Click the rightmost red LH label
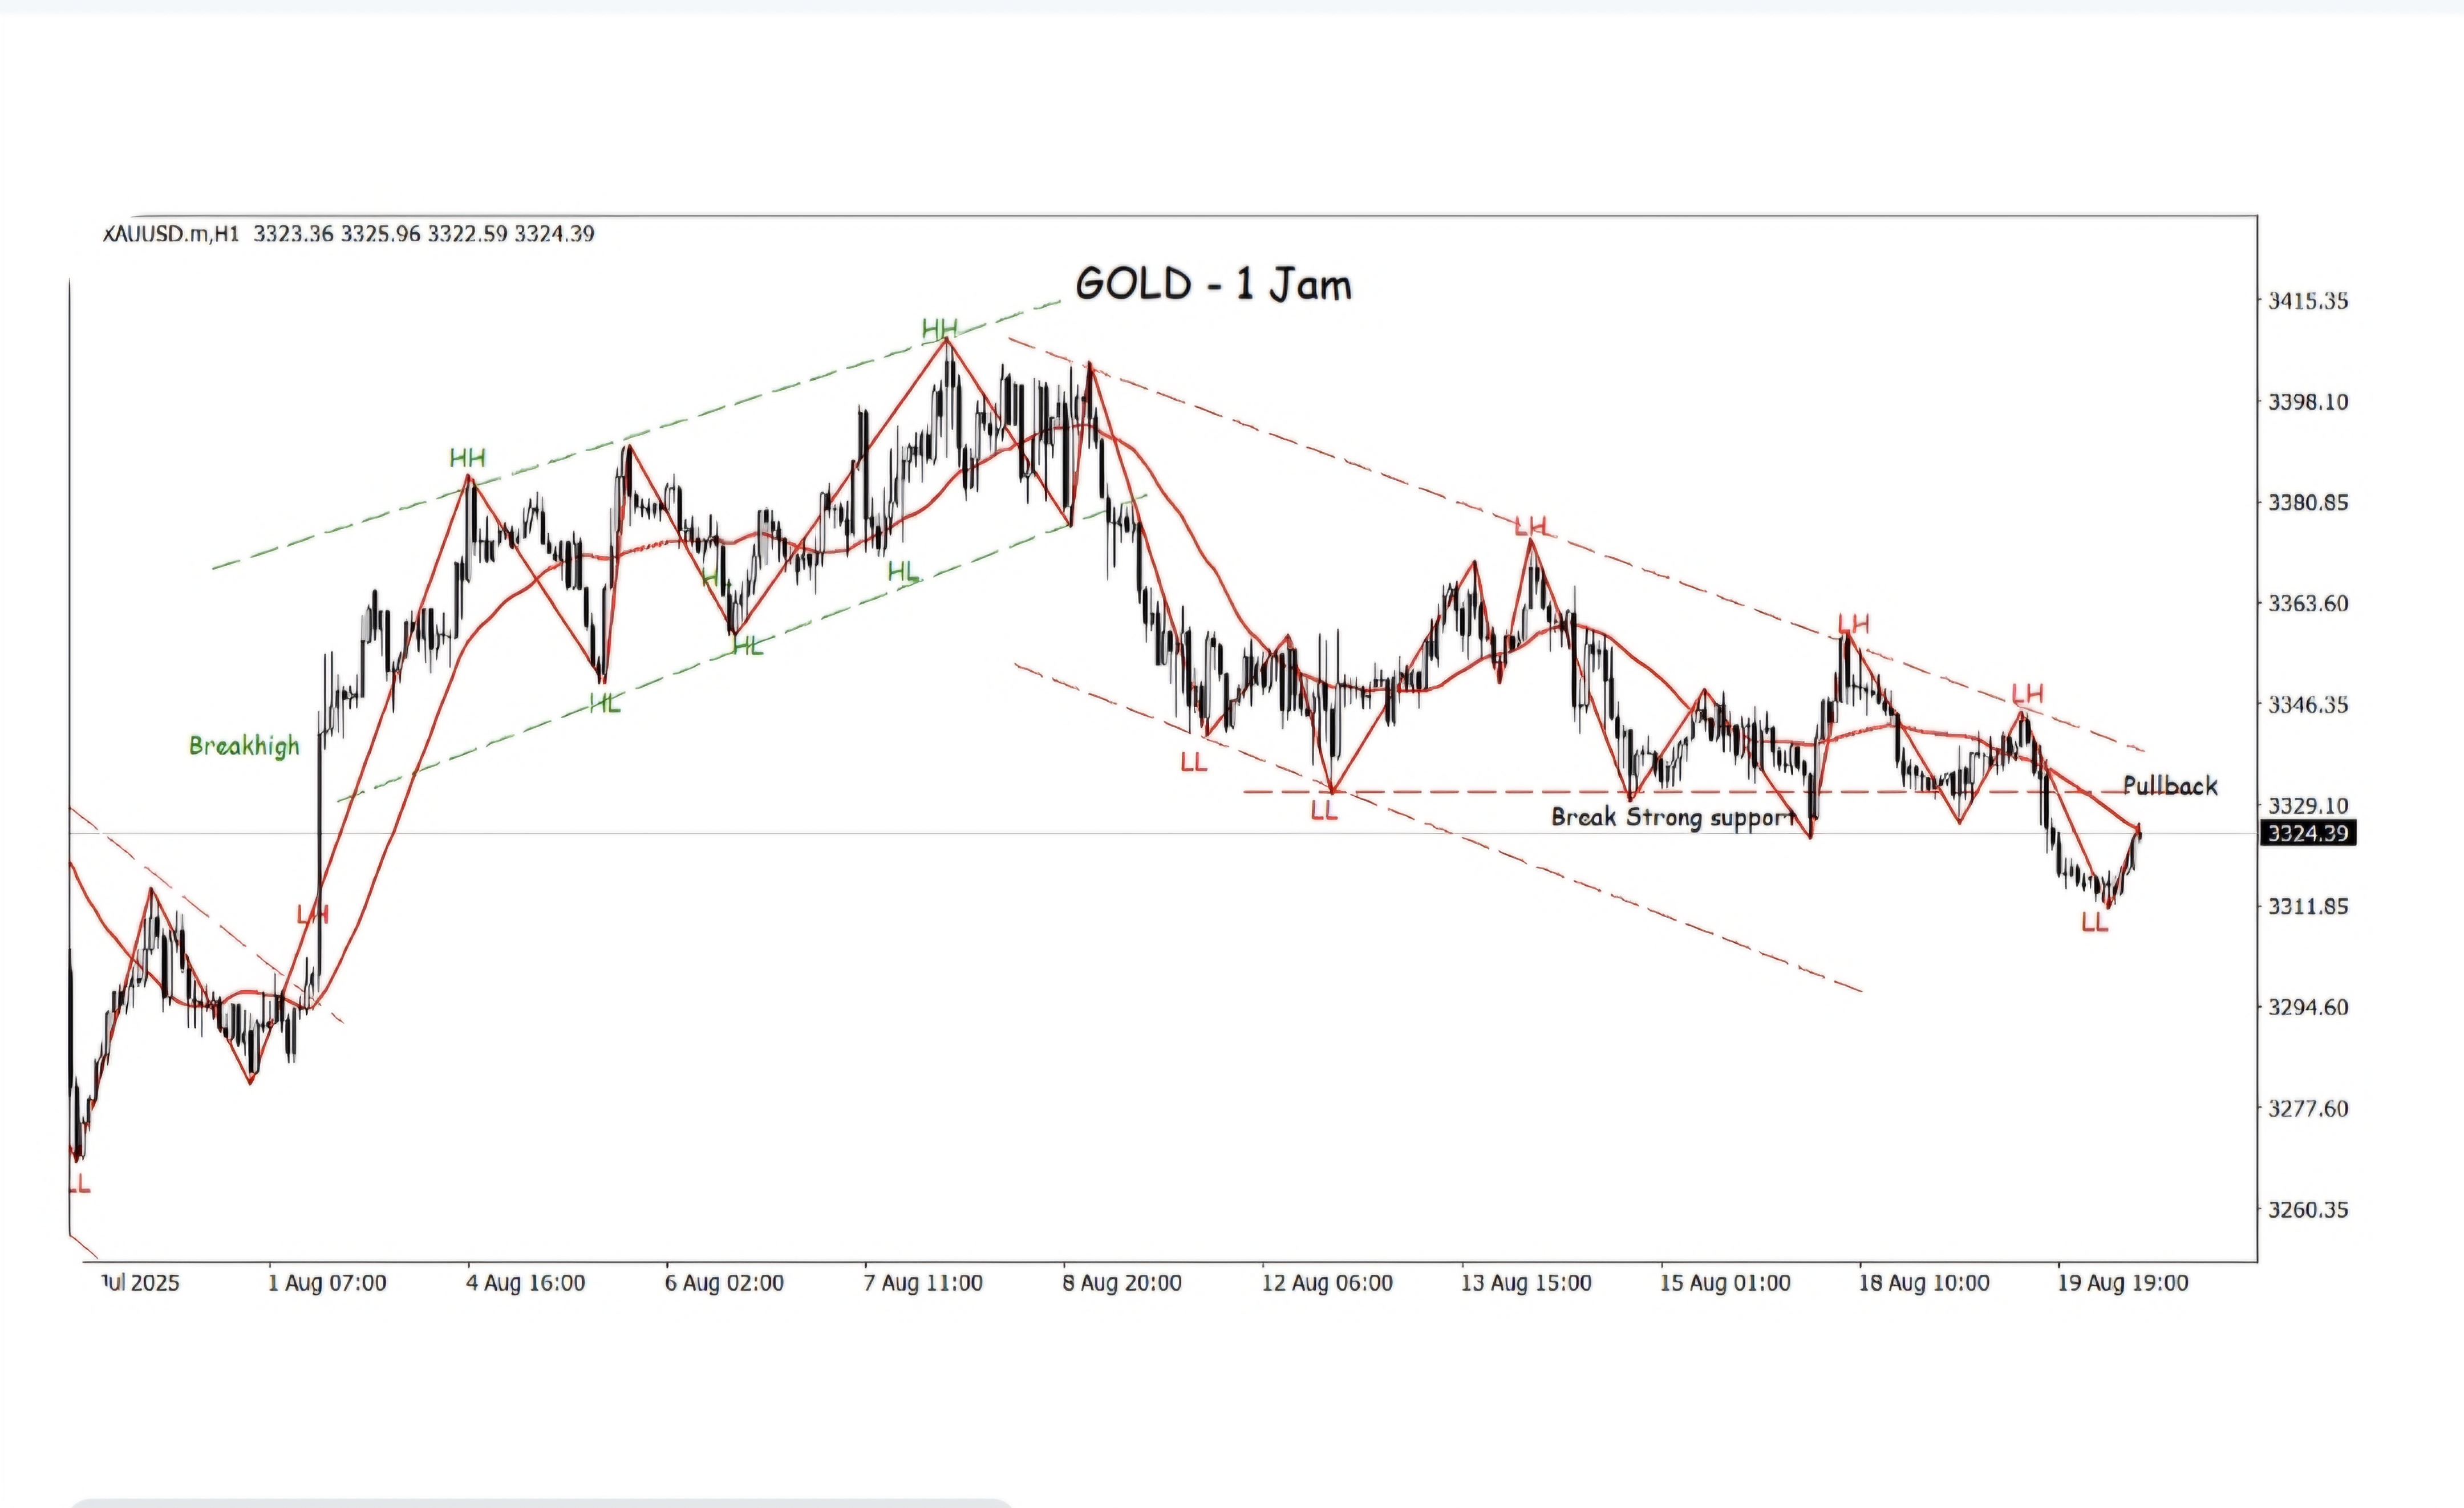Screen dimensions: 2464x1508 point(2027,694)
